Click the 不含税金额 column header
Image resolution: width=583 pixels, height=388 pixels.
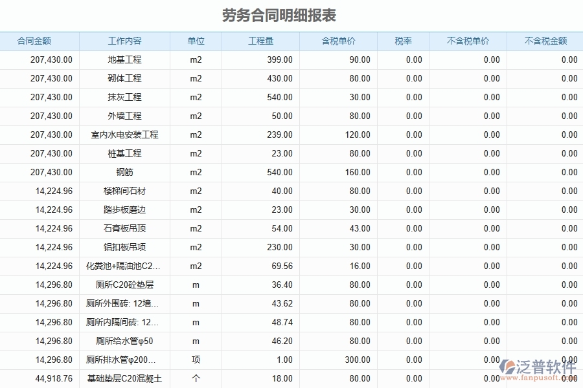click(x=545, y=41)
